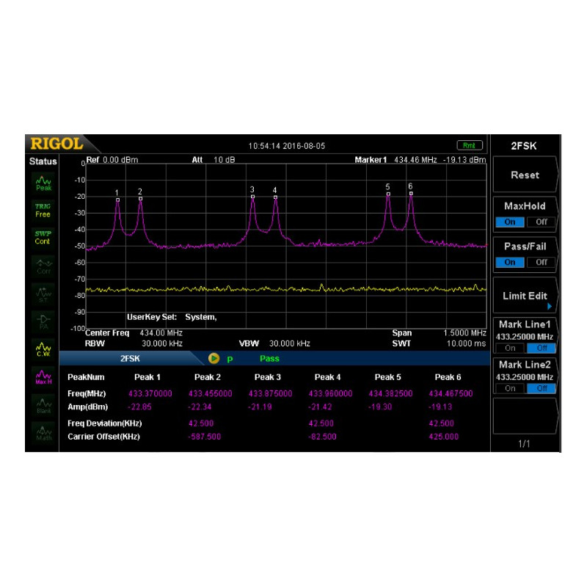Switch Pass/Fail to Off
This screenshot has height=587, width=587.
pos(541,262)
